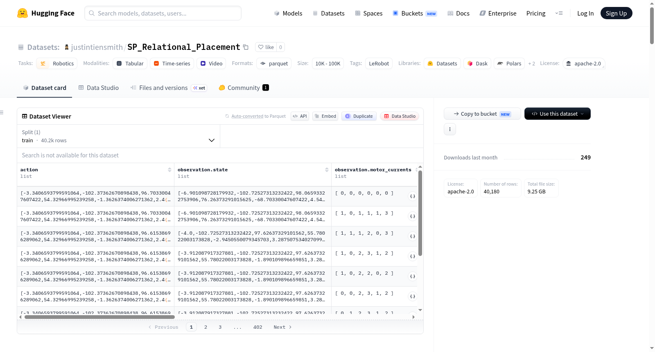Jump to page 402 of the dataset
655x352 pixels.
coord(258,327)
